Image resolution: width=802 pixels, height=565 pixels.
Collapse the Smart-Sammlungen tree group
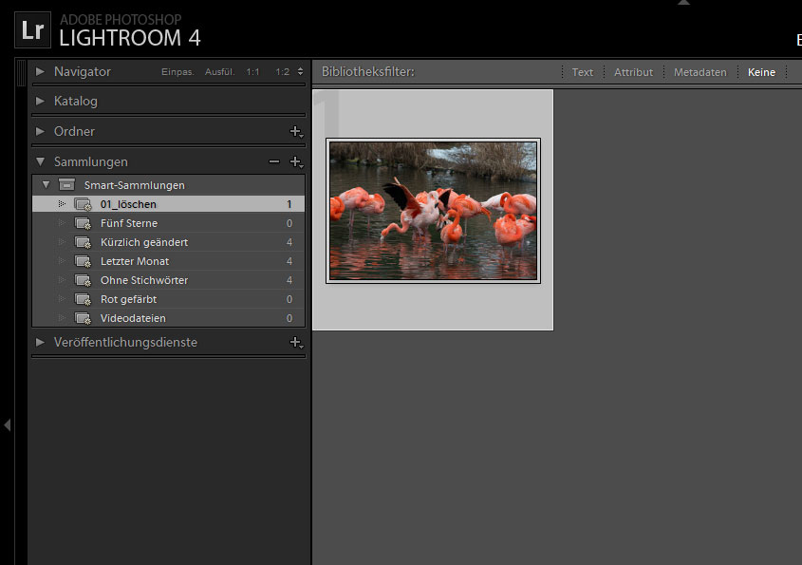click(45, 185)
